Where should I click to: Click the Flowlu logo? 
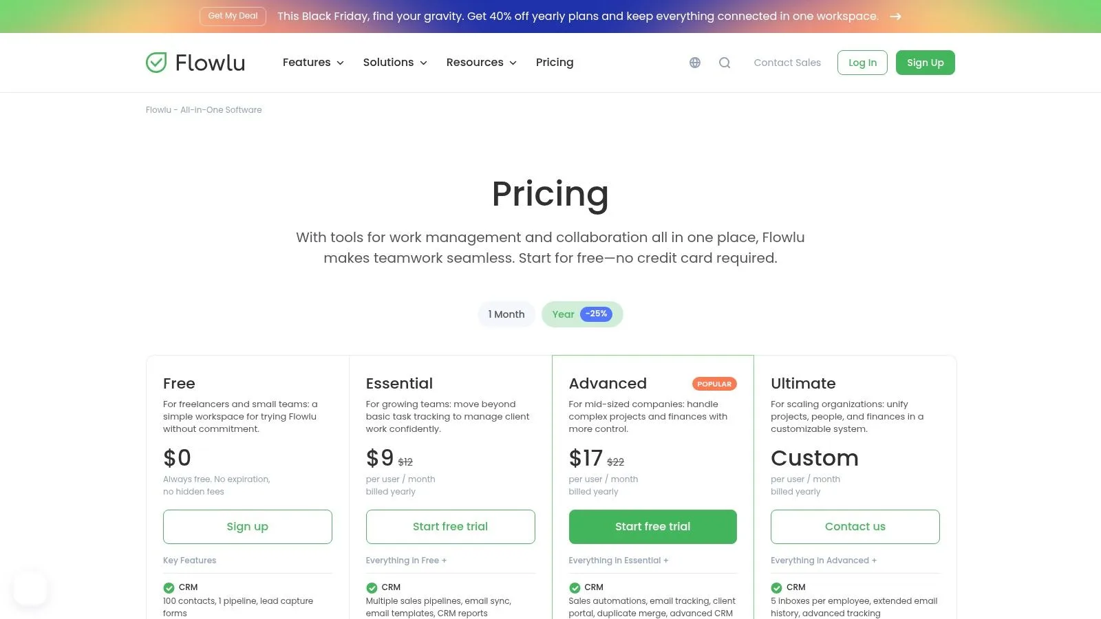pyautogui.click(x=195, y=63)
